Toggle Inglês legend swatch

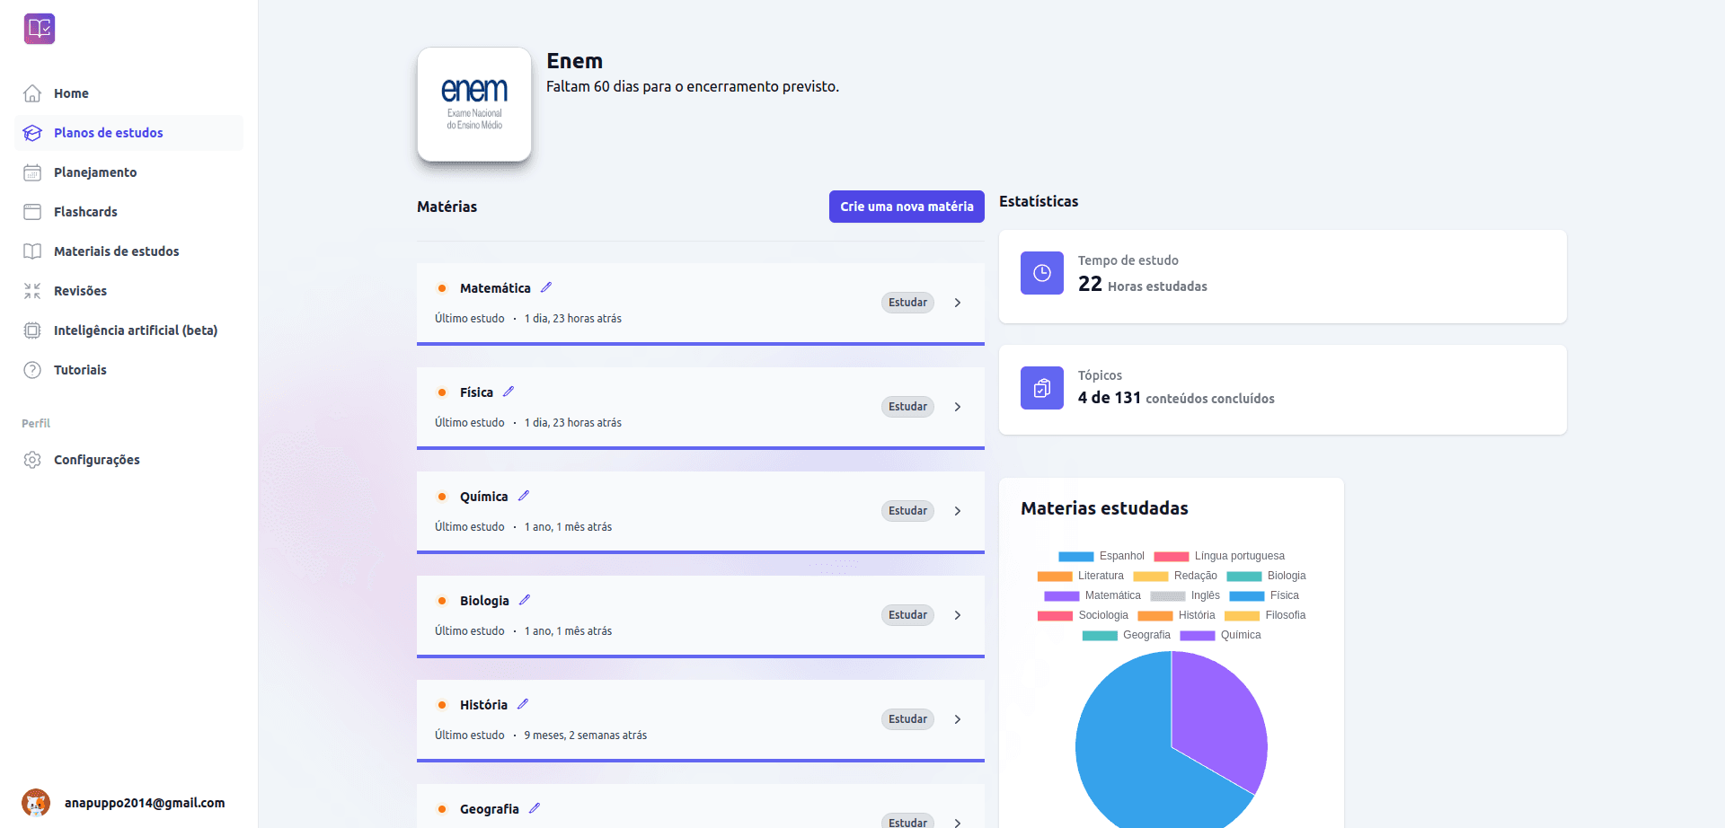[x=1168, y=596]
